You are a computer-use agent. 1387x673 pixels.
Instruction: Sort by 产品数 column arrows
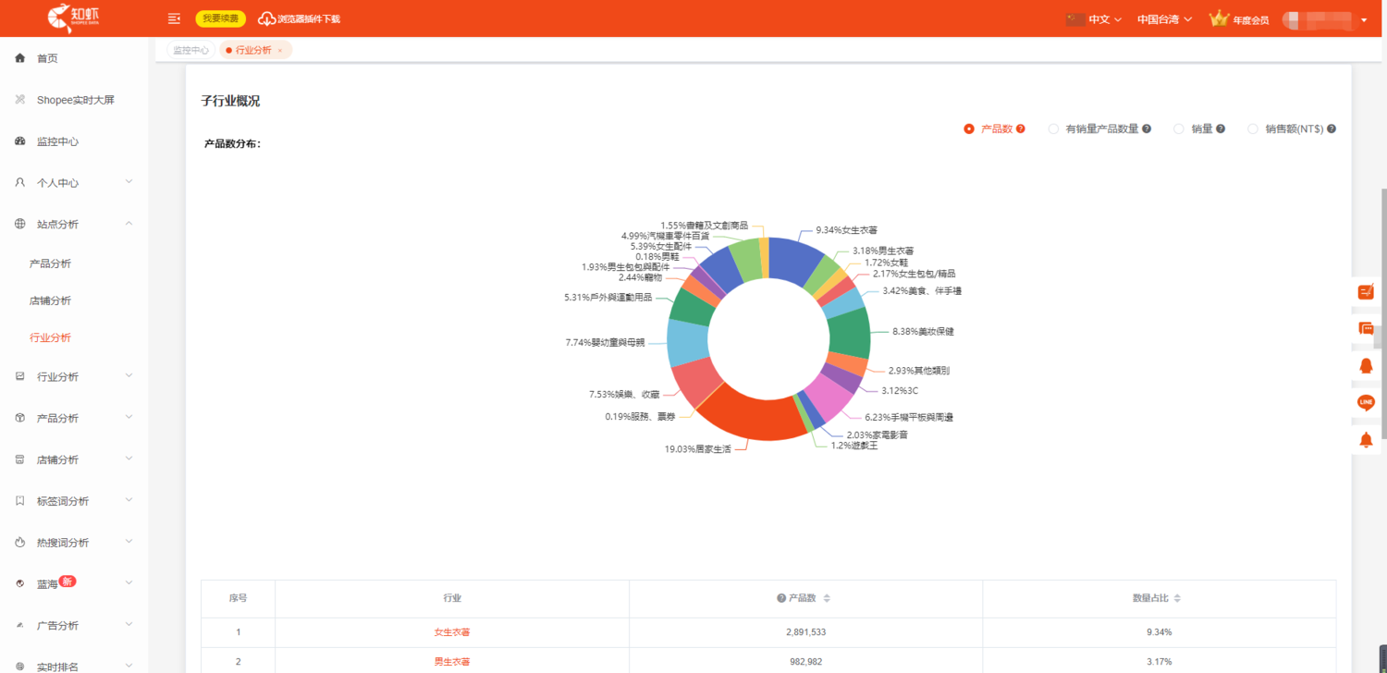pos(827,598)
